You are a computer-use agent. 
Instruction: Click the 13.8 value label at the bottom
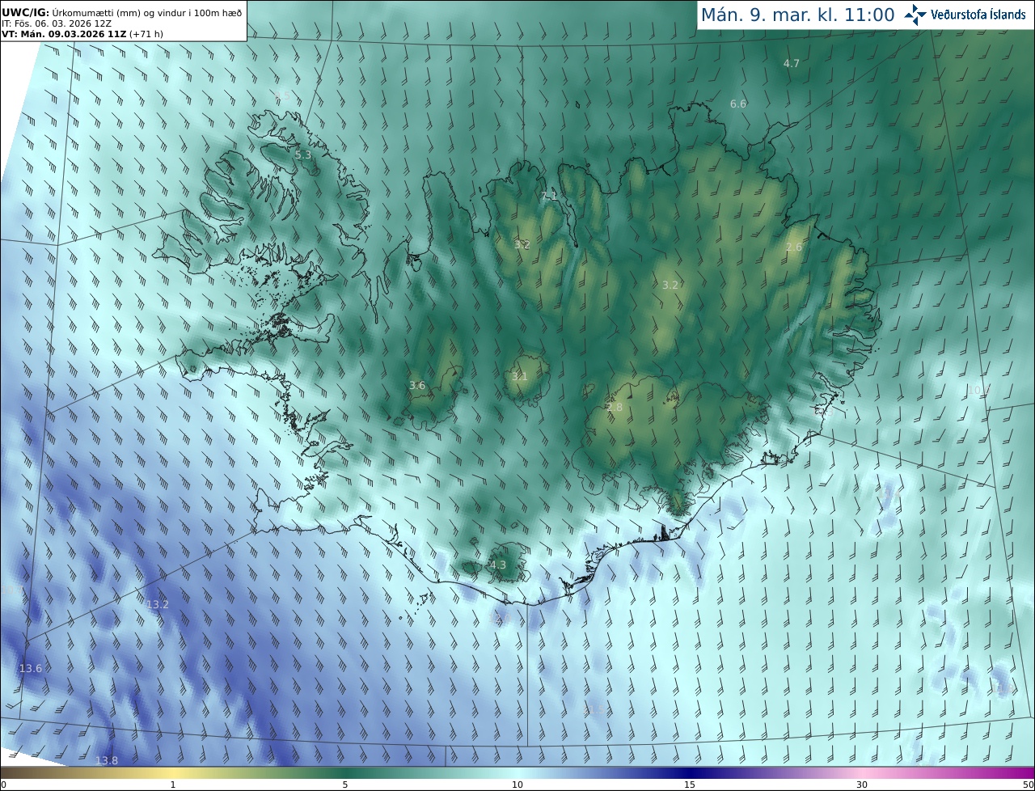(107, 760)
